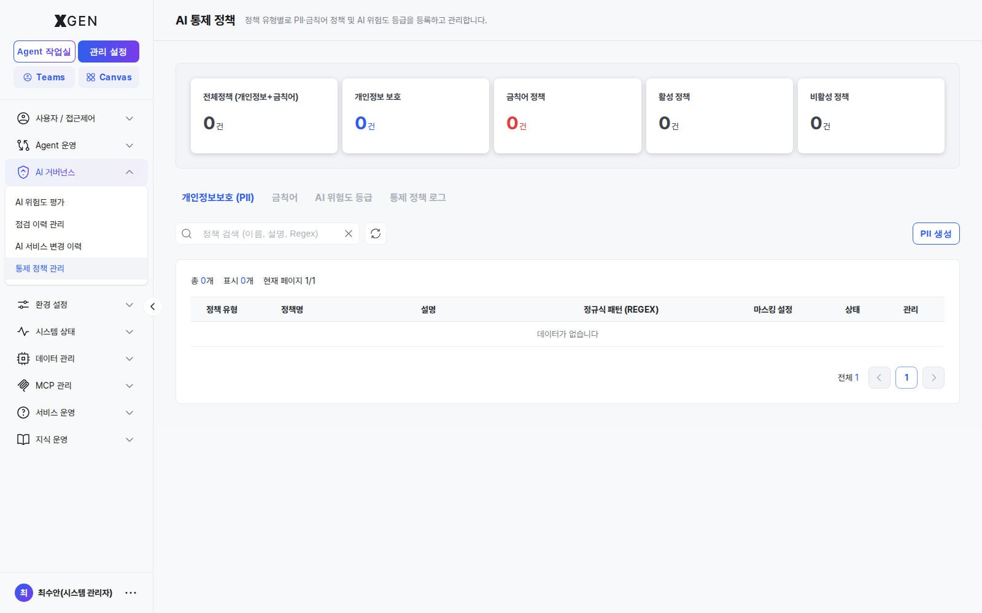Viewport: 982px width, 613px height.
Task: Click the 최 user avatar
Action: [24, 593]
